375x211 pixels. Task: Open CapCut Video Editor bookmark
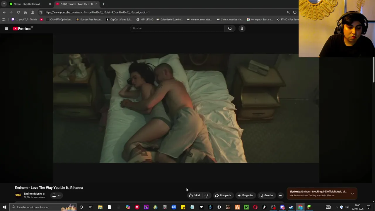(x=119, y=20)
